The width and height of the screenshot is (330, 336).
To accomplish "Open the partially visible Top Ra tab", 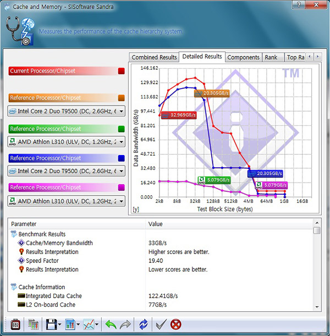I will [295, 57].
